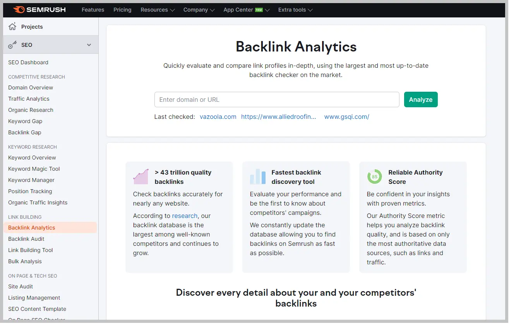Click the On Page & Tech SEO label
The image size is (509, 324).
tap(33, 276)
